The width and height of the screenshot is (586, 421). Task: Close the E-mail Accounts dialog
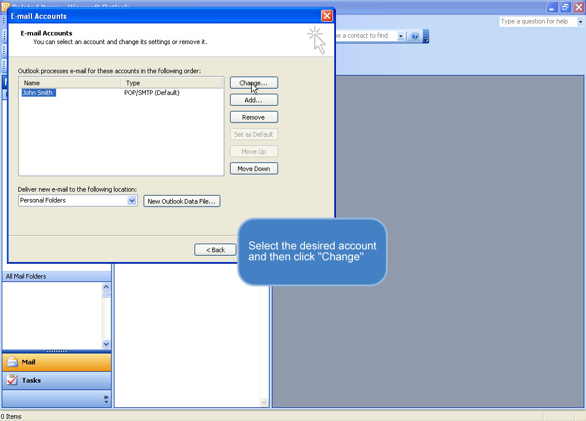tap(327, 16)
